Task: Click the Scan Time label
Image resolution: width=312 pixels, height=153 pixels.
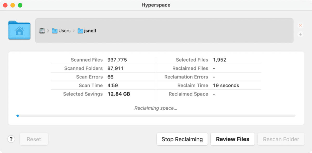Action: coord(91,86)
